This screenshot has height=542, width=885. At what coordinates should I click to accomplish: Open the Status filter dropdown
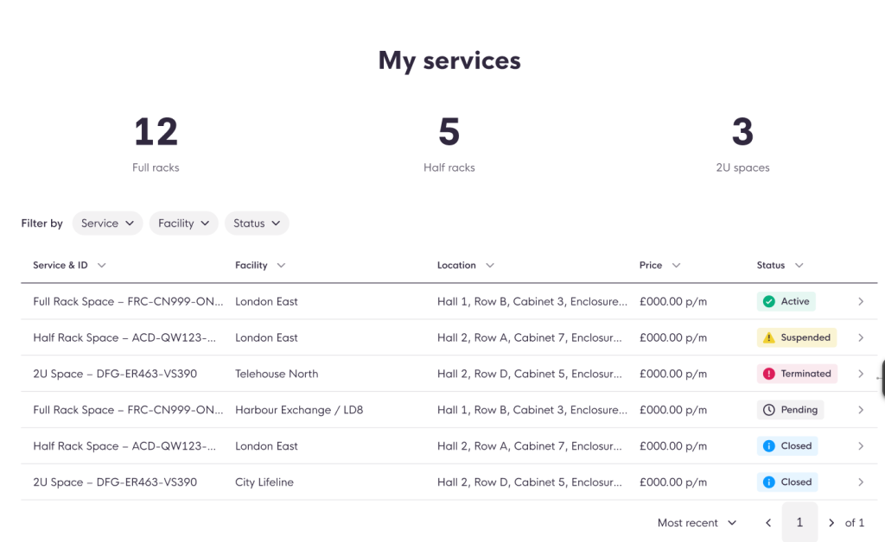coord(257,224)
